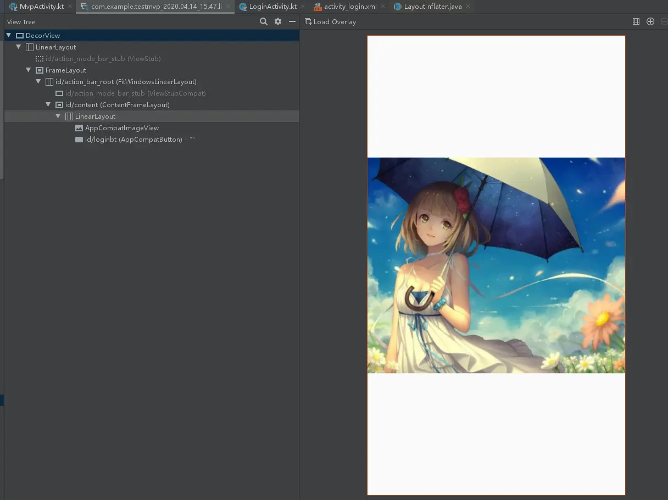
Task: Click the "View Tree" panel title
Action: point(21,22)
